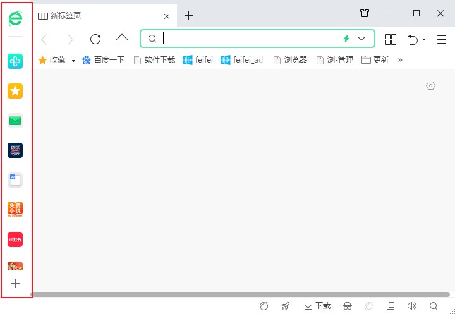Open the extensions grid icon
The image size is (455, 314).
(x=391, y=39)
